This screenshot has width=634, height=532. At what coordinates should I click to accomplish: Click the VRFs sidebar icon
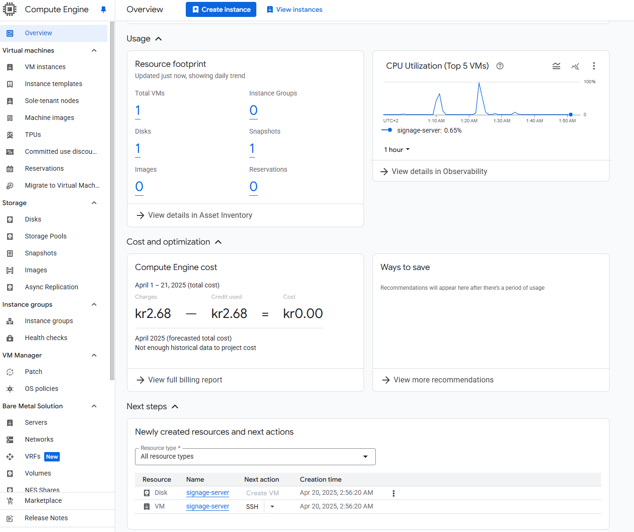click(10, 457)
